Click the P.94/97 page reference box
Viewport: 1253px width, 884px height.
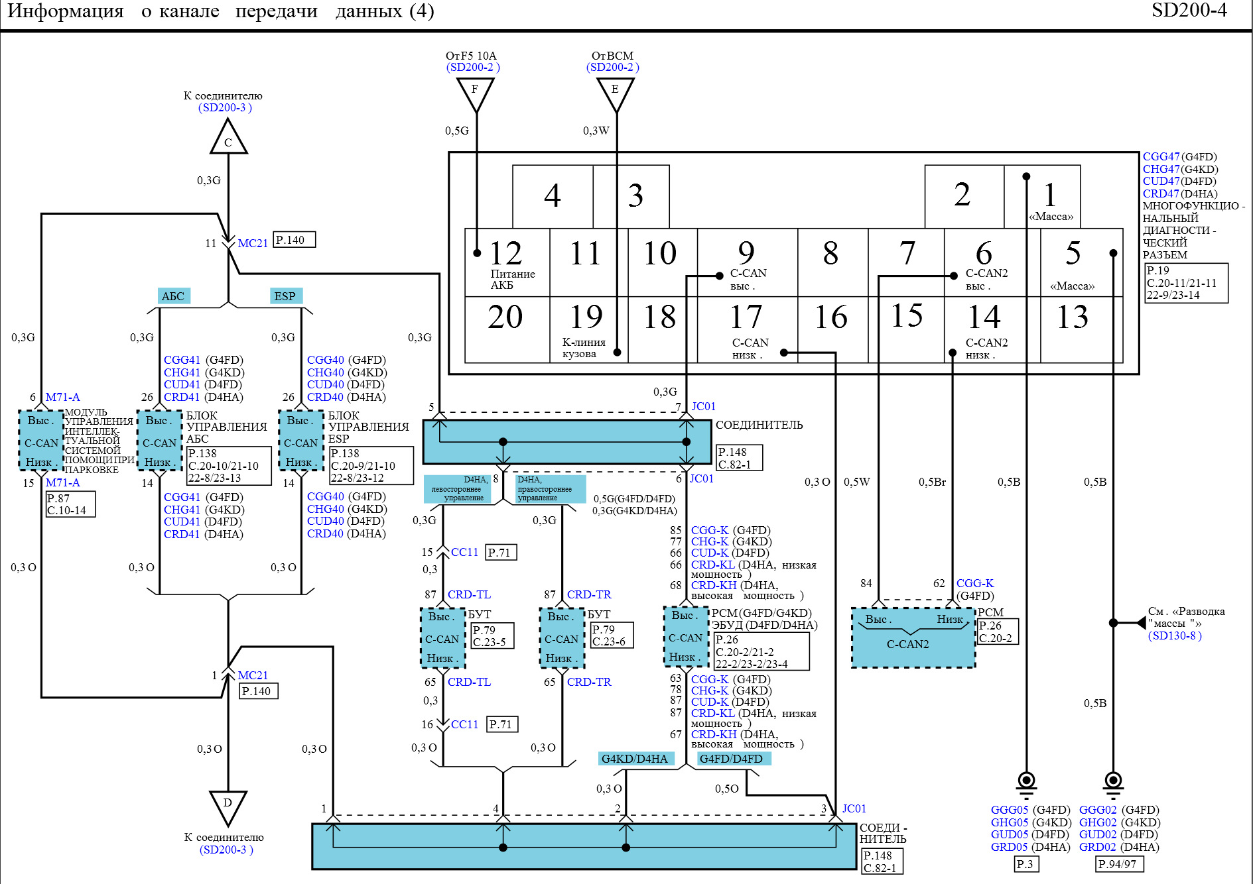click(1119, 864)
